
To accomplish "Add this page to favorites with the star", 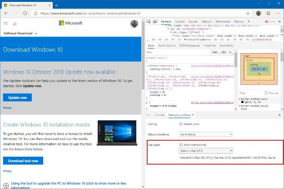I will tap(248, 13).
